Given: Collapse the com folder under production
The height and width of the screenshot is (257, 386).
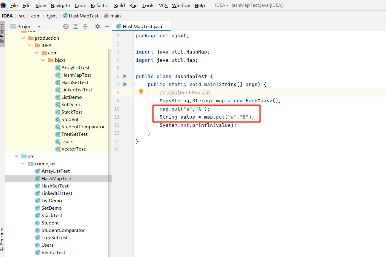Looking at the screenshot, I should coord(36,53).
